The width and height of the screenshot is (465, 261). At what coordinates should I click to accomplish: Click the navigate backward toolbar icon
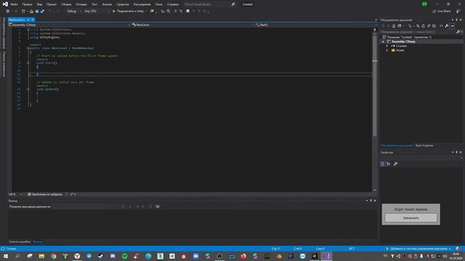pos(8,12)
